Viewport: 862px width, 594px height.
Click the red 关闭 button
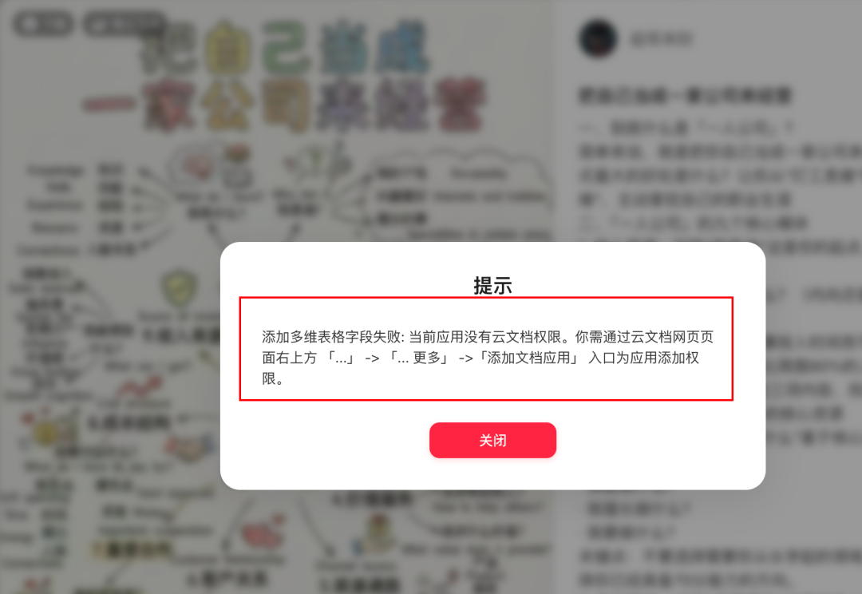tap(492, 440)
